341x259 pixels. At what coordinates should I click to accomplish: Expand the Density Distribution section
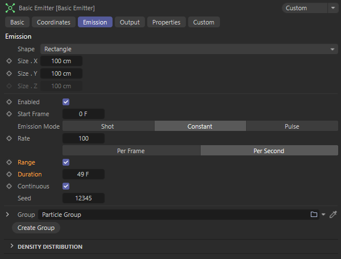tap(13, 246)
